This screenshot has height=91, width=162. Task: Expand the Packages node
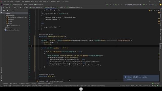[x=3, y=28]
